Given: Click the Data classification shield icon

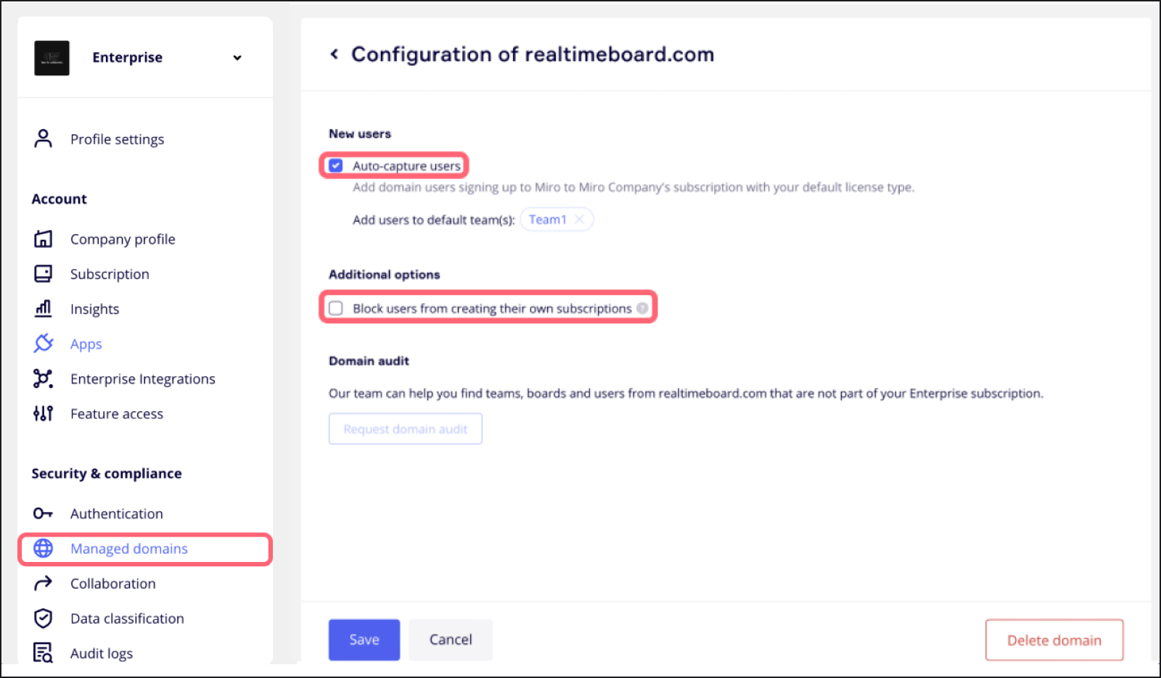Looking at the screenshot, I should [x=44, y=618].
